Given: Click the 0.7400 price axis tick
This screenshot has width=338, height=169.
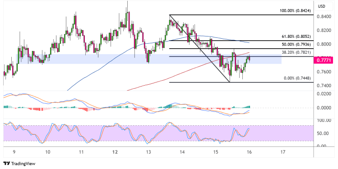Looking at the screenshot, I should click(324, 86).
